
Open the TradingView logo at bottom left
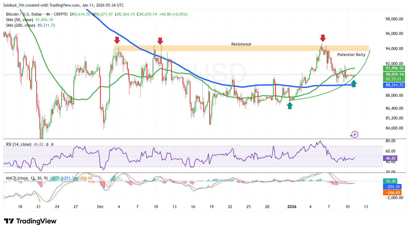coord(30,221)
